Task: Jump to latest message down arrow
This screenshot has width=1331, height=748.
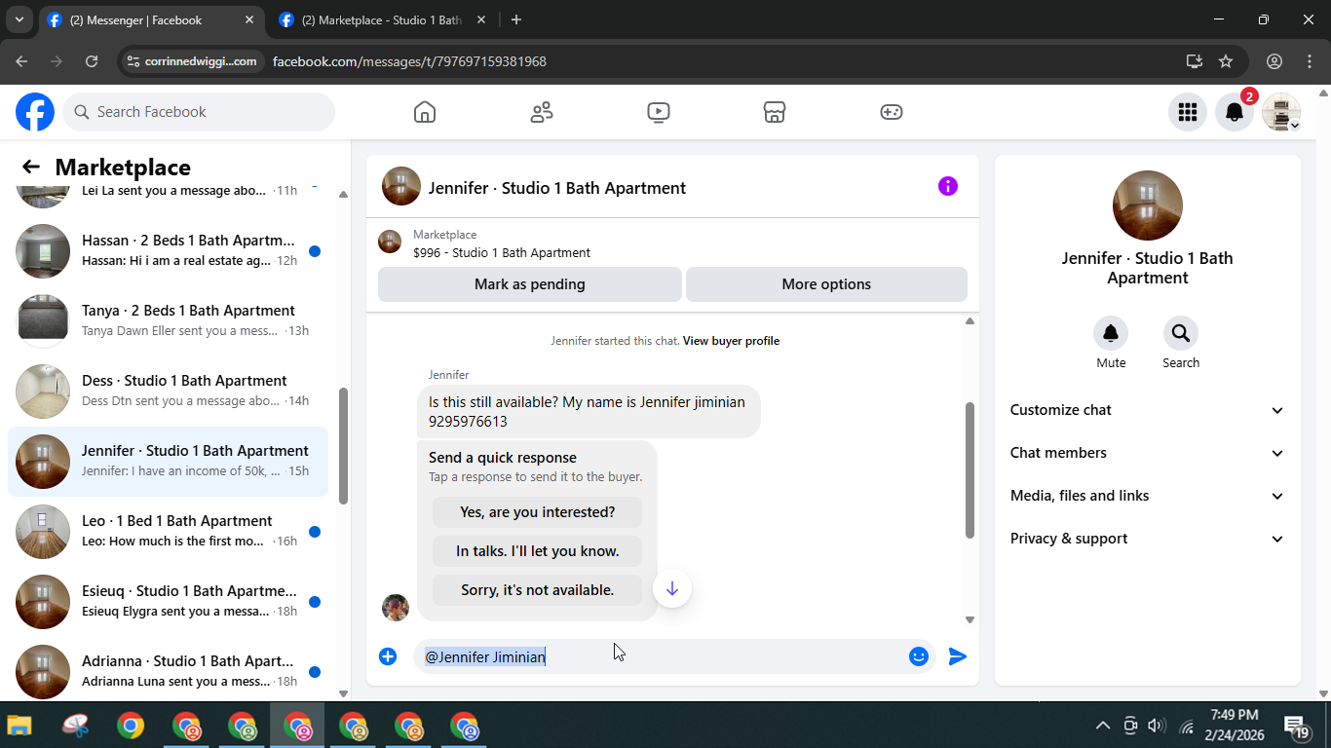Action: tap(672, 588)
